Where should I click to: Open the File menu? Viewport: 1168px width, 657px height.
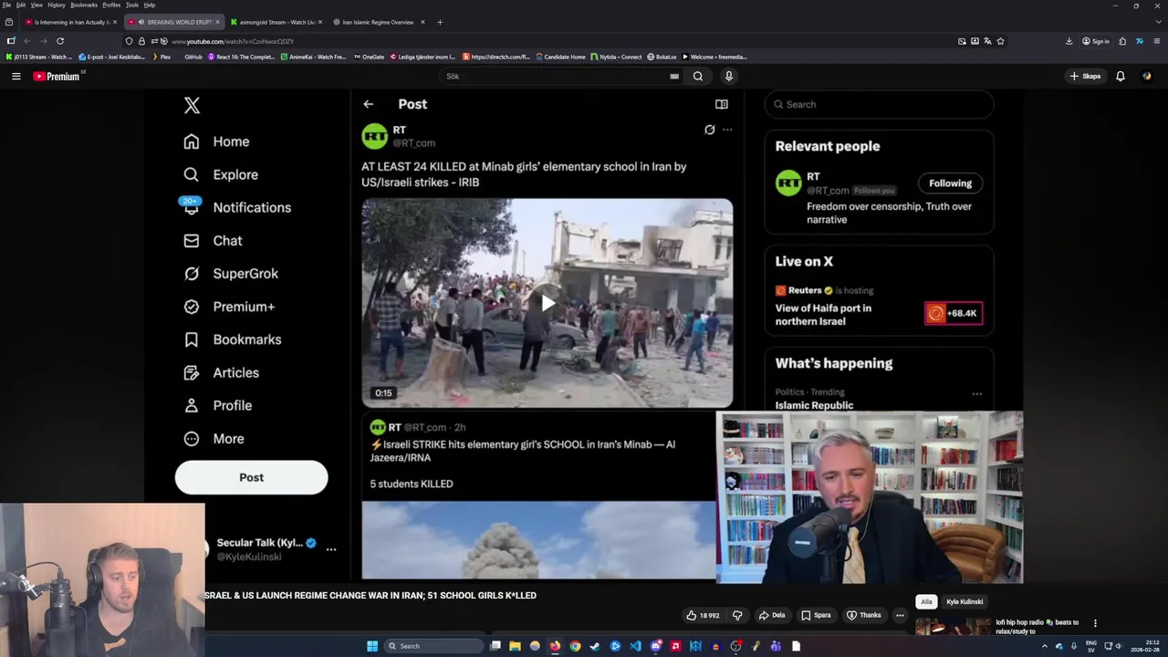point(6,5)
